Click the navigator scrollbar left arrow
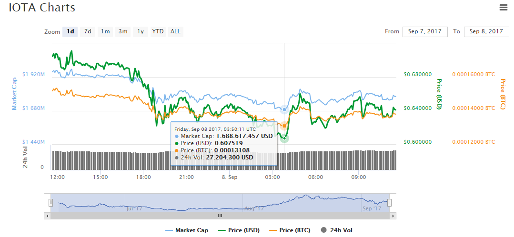The width and height of the screenshot is (514, 237). coord(47,216)
